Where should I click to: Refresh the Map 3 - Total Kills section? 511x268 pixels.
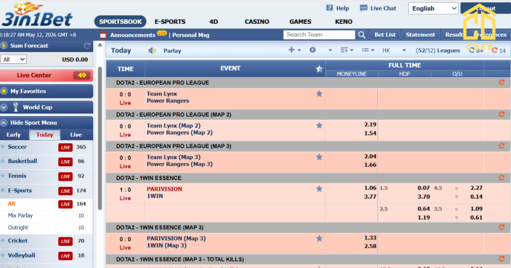click(502, 259)
